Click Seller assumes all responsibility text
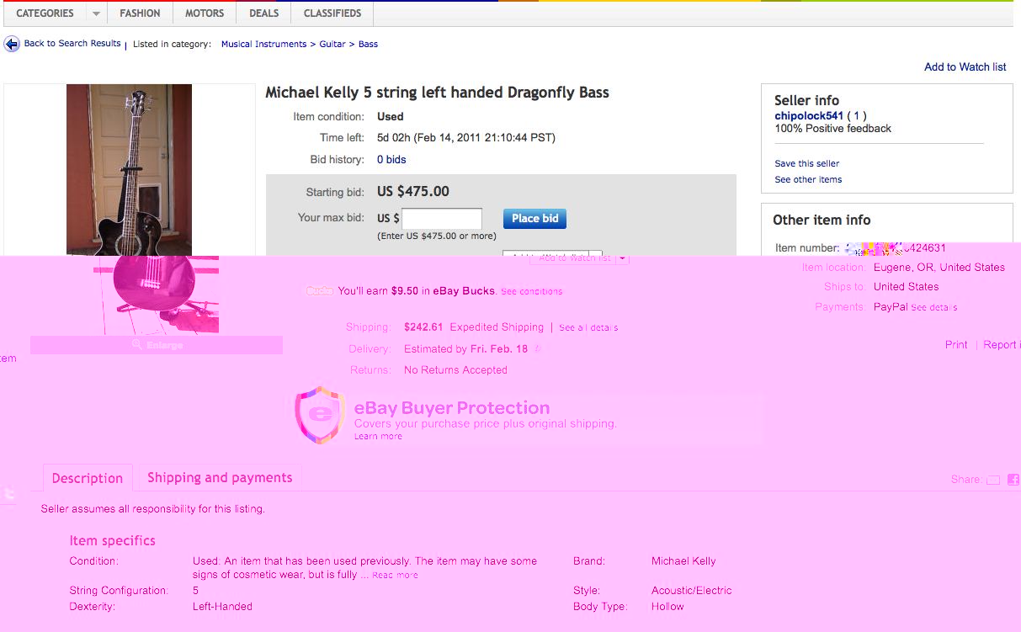The height and width of the screenshot is (632, 1021). coord(153,508)
